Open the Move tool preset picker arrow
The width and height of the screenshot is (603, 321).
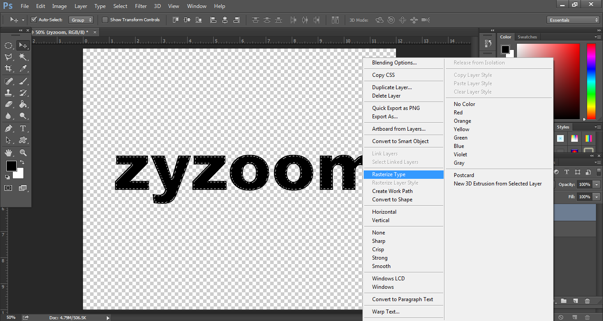23,20
